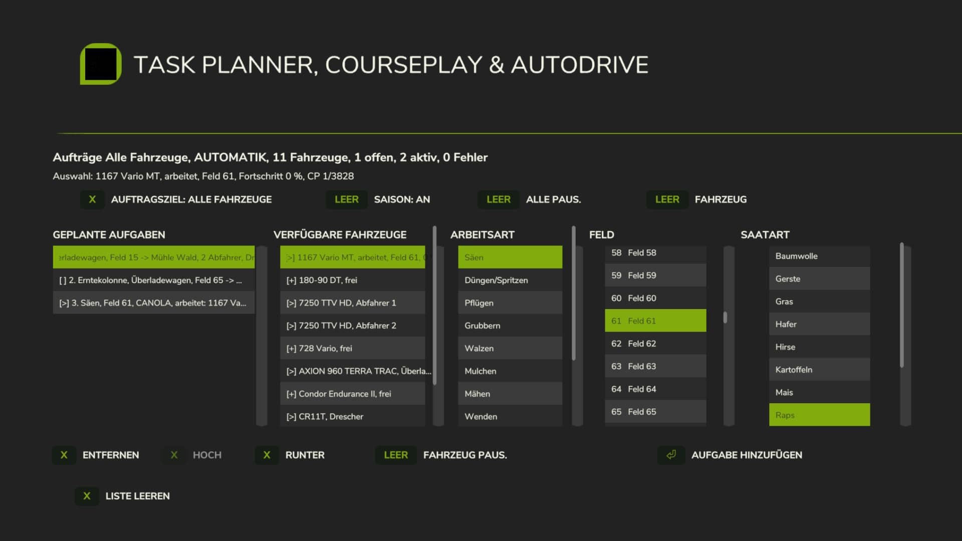Click the Fahrzeug option label
The height and width of the screenshot is (541, 962).
pyautogui.click(x=720, y=199)
